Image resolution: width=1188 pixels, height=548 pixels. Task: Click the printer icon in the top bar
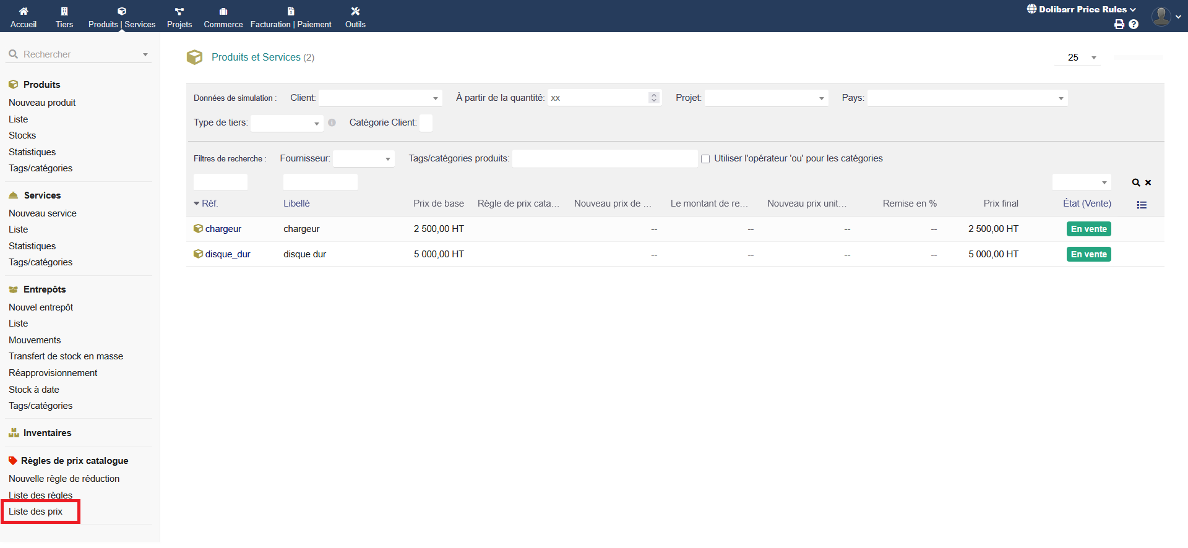click(1119, 24)
